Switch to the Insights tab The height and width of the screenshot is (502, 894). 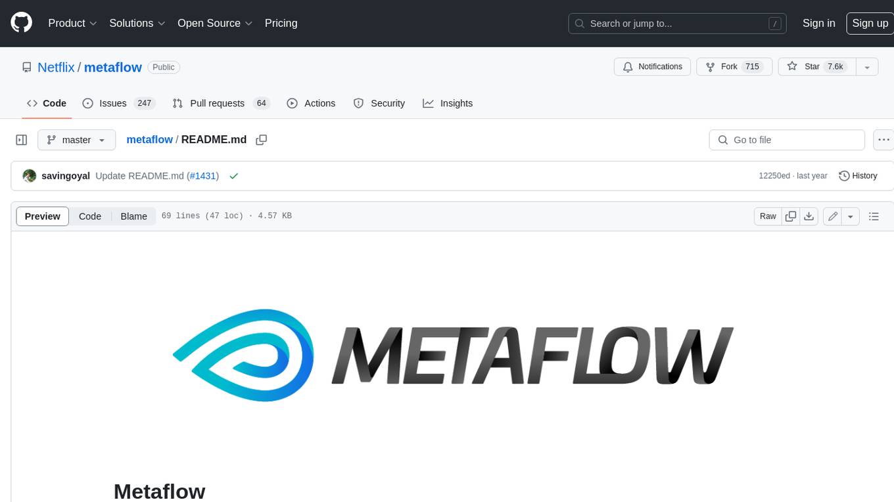(448, 103)
